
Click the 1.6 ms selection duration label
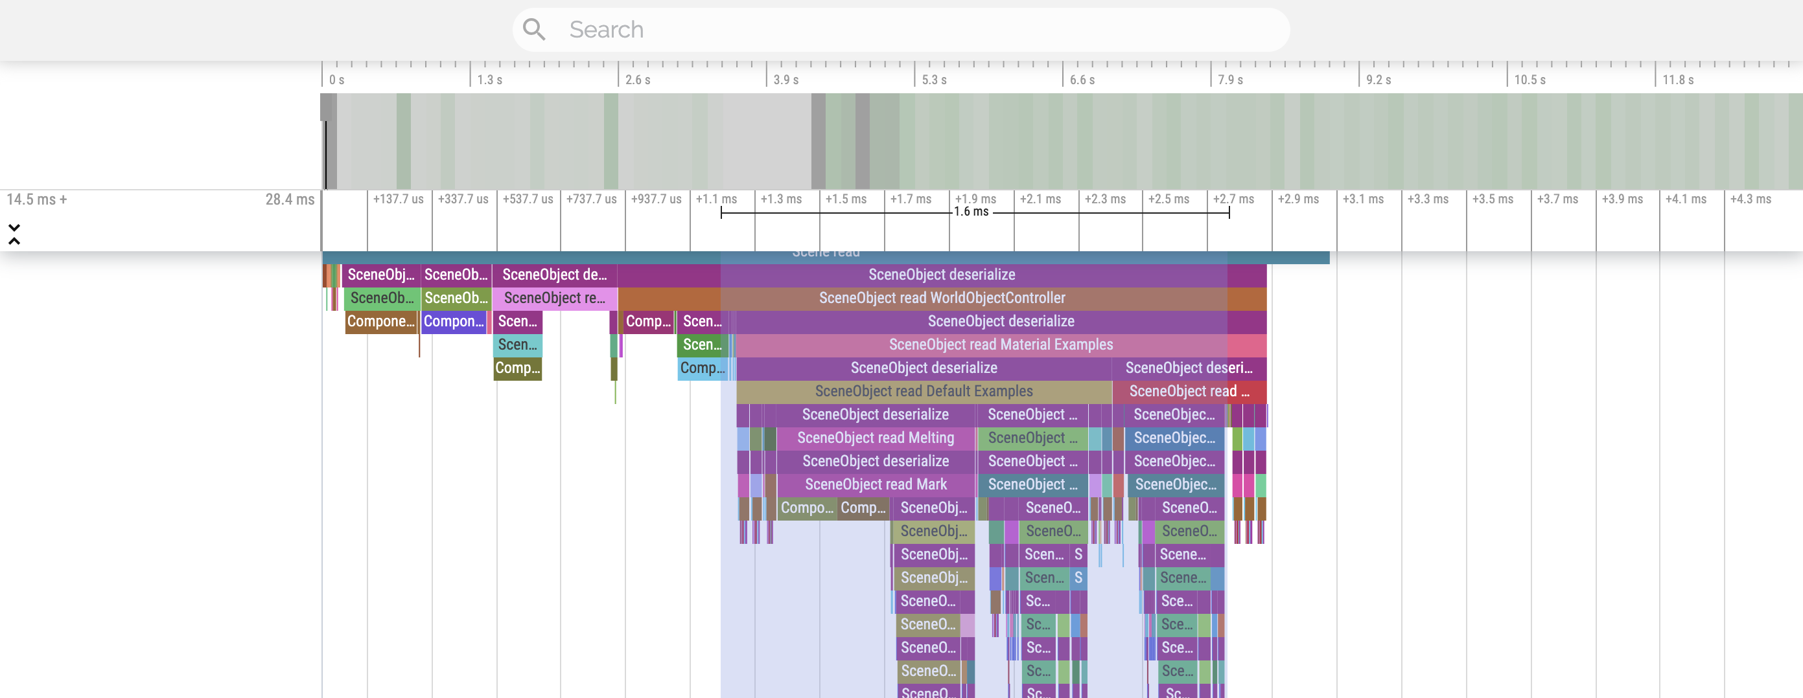click(x=971, y=212)
